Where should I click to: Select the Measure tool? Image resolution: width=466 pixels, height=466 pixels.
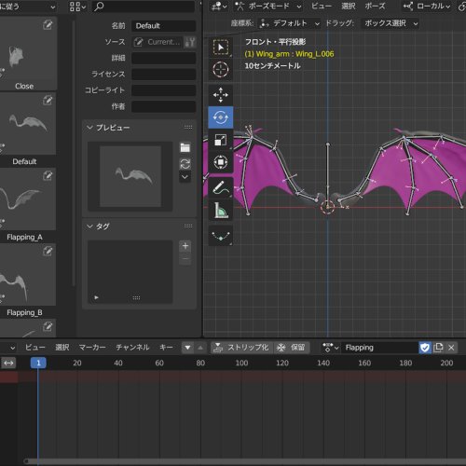(221, 210)
